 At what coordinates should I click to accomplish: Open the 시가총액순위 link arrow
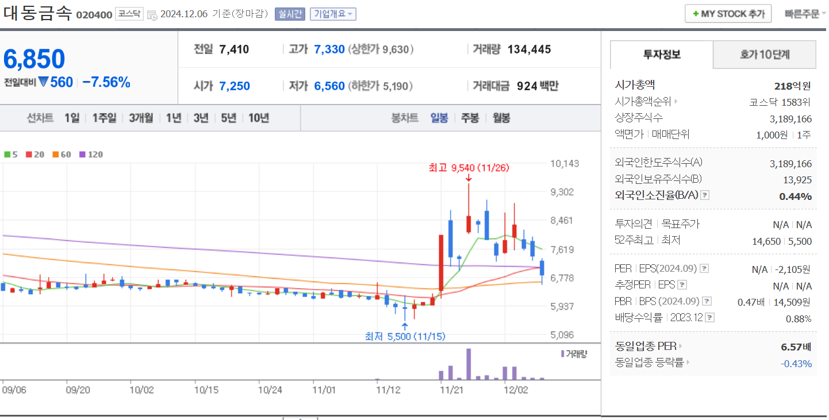click(x=676, y=102)
